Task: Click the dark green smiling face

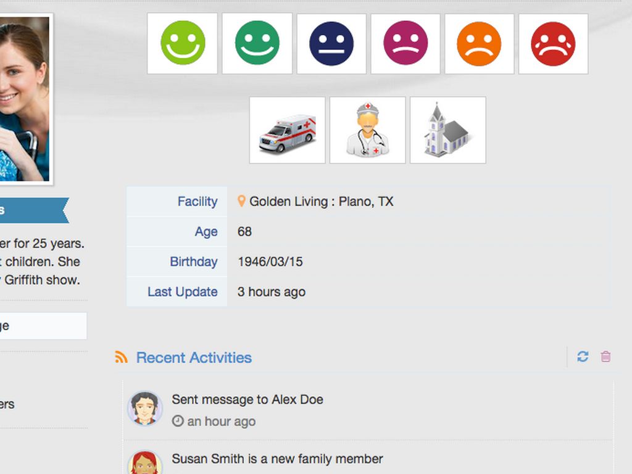Action: tap(257, 43)
